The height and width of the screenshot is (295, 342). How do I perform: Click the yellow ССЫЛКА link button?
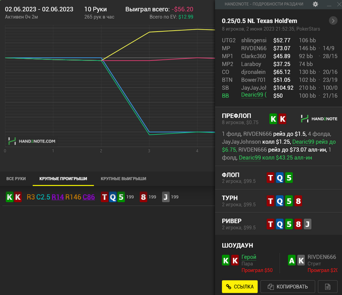[240, 287]
